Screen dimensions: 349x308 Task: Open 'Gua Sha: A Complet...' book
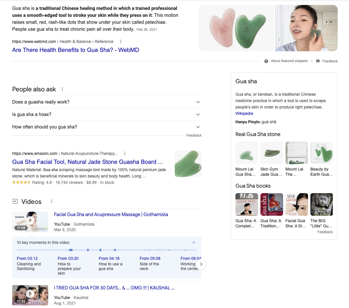coord(247,211)
